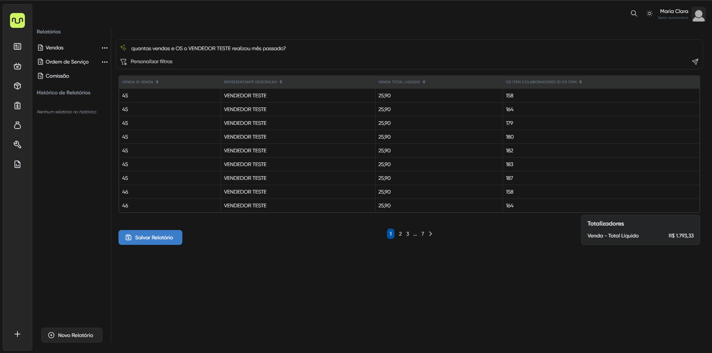This screenshot has height=353, width=712.
Task: Sort by Representante Descricao column
Action: [281, 82]
